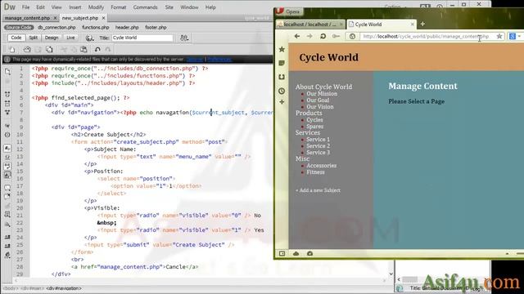Open Opera Notes panel in sidebar

tap(282, 63)
